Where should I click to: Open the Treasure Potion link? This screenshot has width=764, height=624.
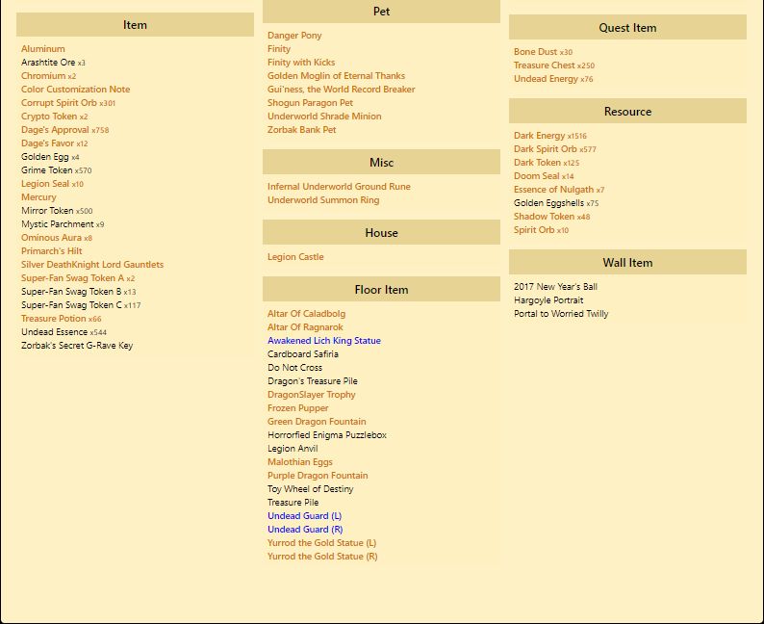pyautogui.click(x=53, y=319)
